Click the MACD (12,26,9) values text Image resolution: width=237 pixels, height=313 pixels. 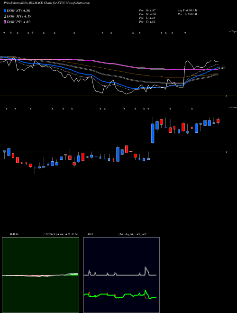61,234
